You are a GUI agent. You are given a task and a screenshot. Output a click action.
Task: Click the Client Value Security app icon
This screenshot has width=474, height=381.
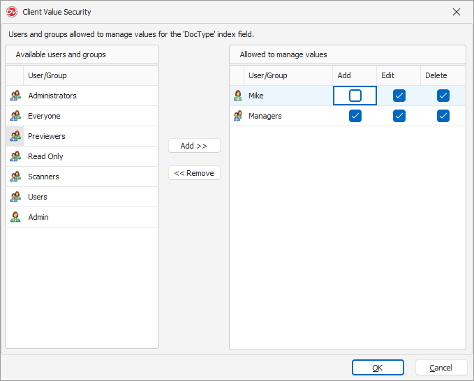click(12, 12)
